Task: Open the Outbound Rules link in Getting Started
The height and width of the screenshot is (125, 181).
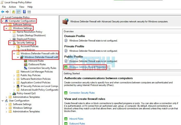Action: point(77,123)
